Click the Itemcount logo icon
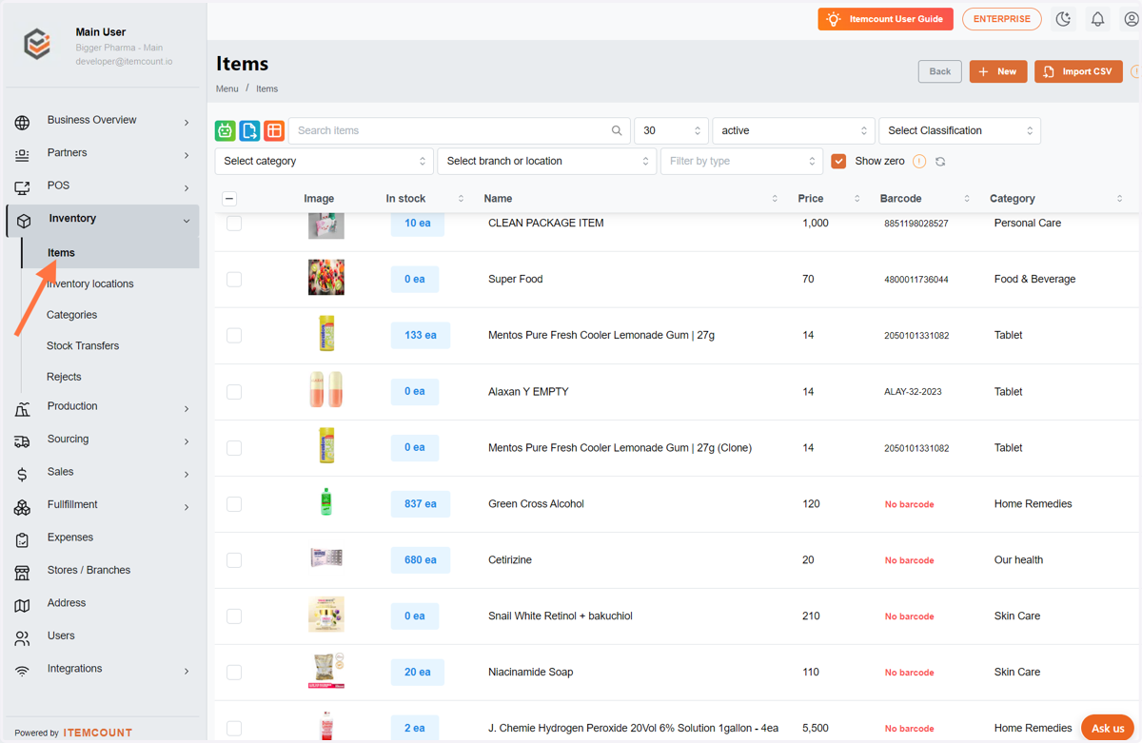The height and width of the screenshot is (743, 1142). click(37, 45)
